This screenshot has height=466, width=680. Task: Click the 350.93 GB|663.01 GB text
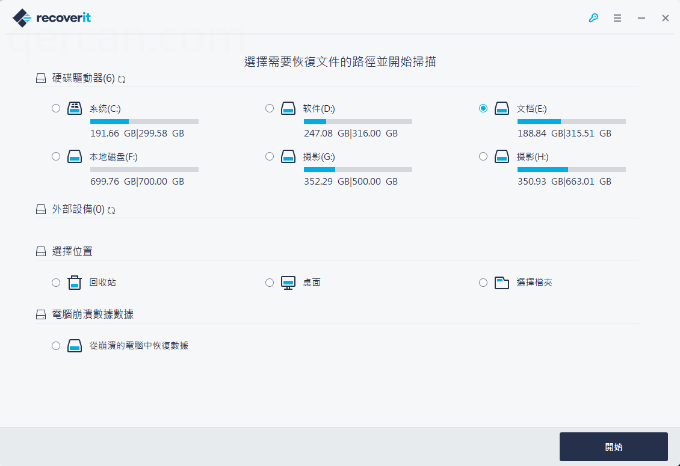564,182
